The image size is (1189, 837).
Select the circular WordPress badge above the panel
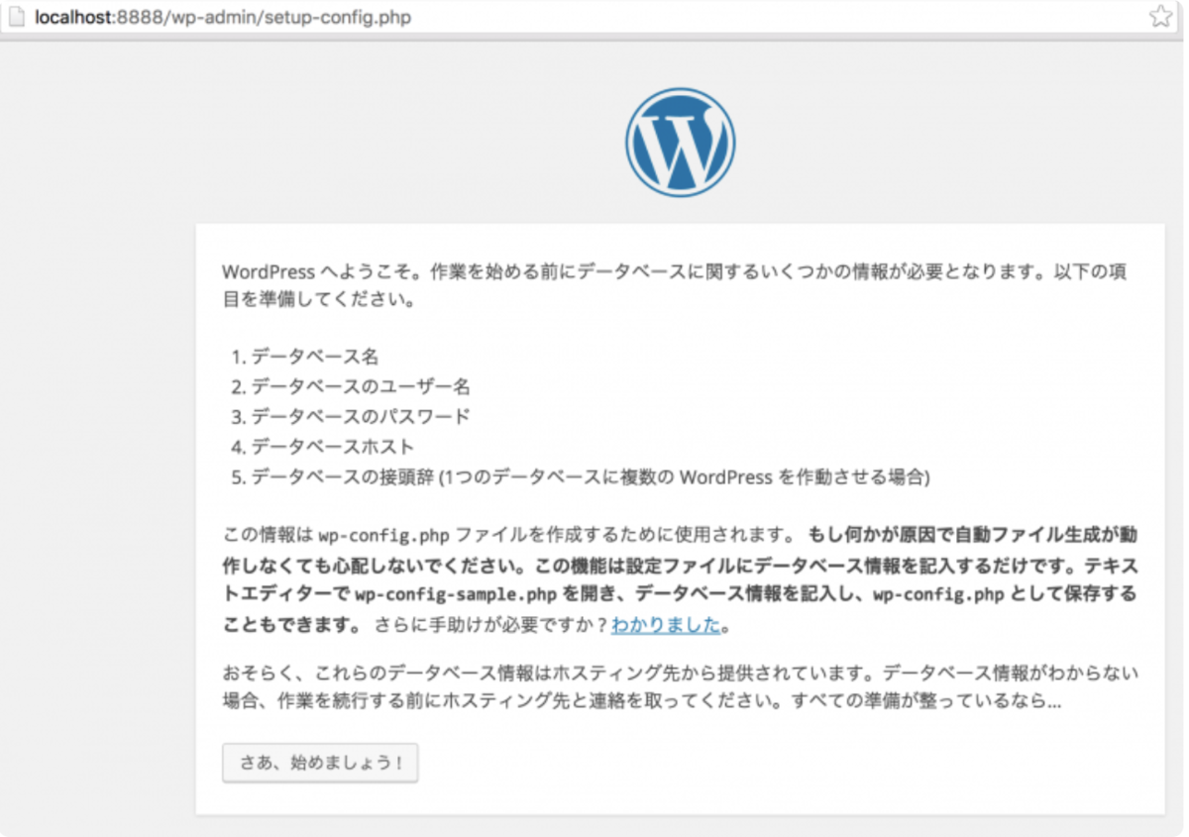(x=680, y=141)
